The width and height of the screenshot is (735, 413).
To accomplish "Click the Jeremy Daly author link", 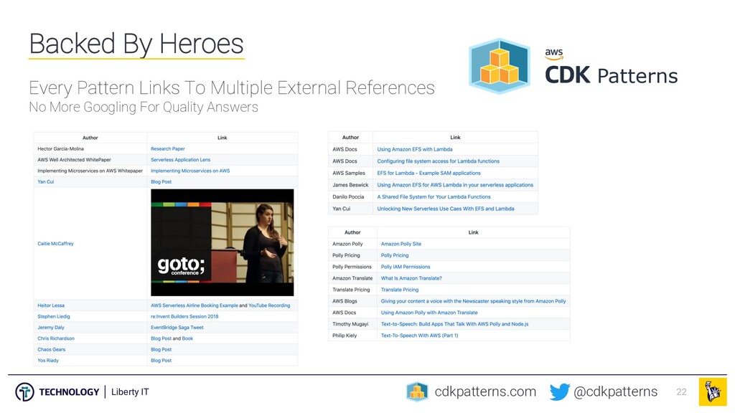I will point(51,327).
